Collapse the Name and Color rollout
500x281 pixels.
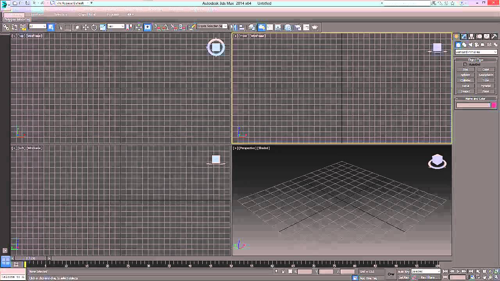[475, 99]
